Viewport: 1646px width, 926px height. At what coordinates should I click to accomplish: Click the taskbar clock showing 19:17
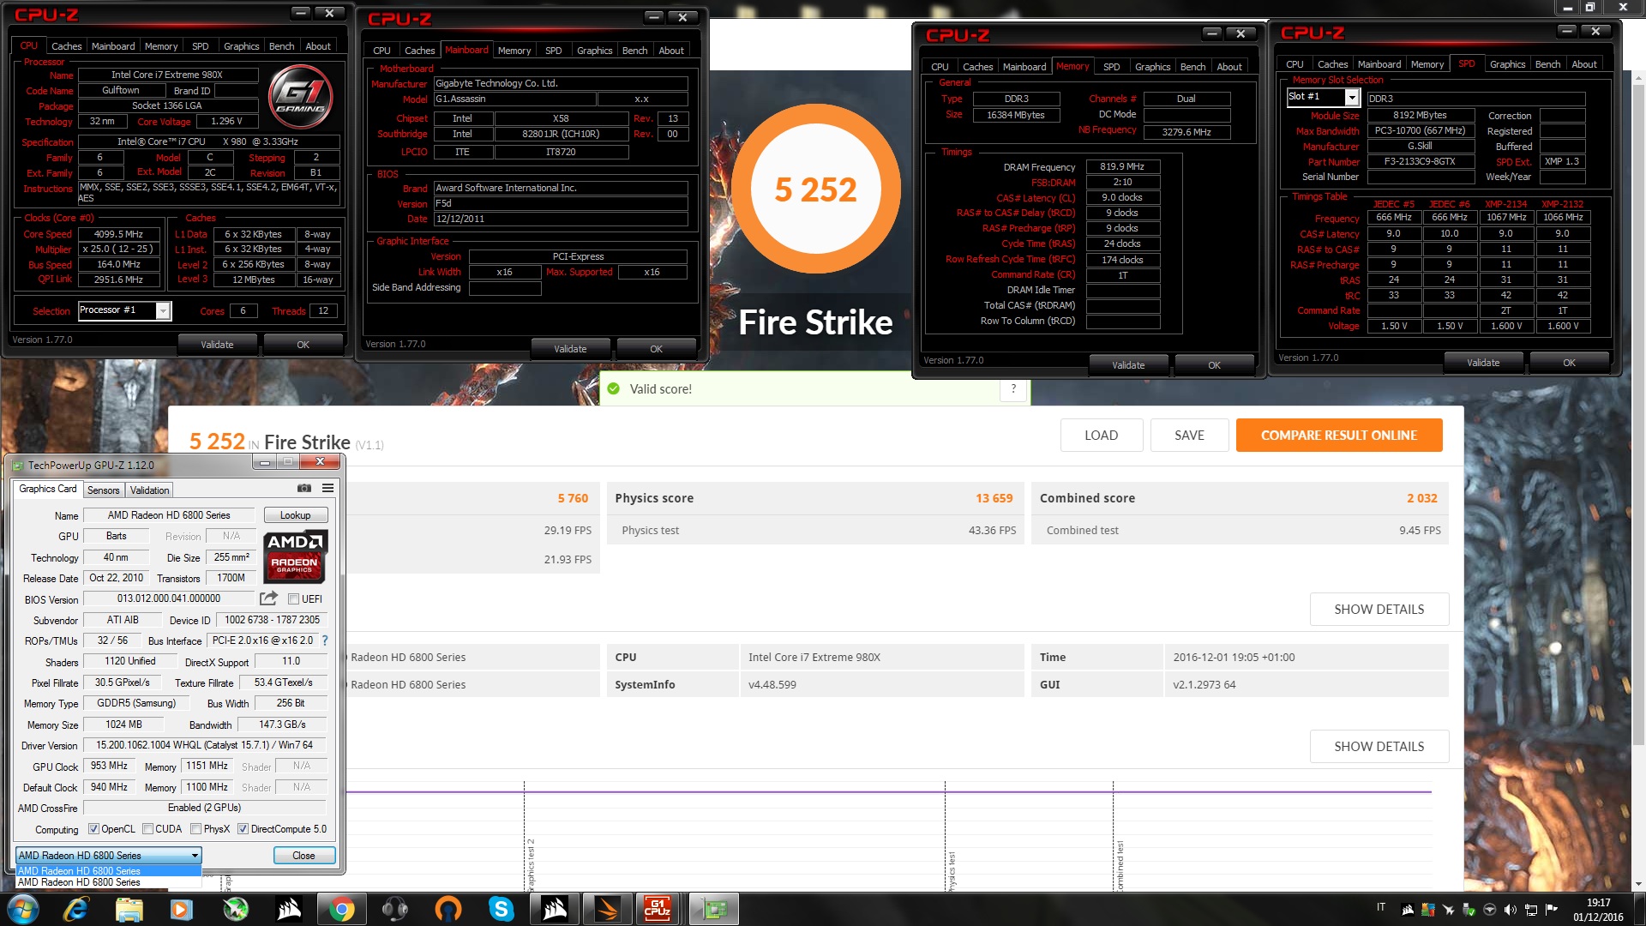tap(1598, 910)
